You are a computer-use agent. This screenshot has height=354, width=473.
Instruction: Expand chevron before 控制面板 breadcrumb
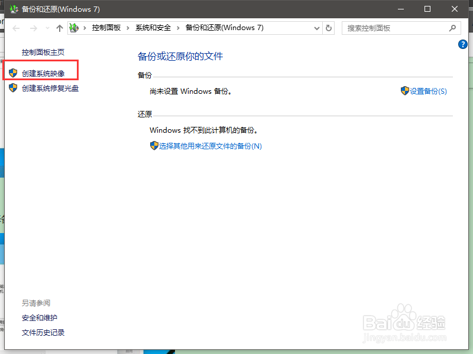tap(85, 28)
